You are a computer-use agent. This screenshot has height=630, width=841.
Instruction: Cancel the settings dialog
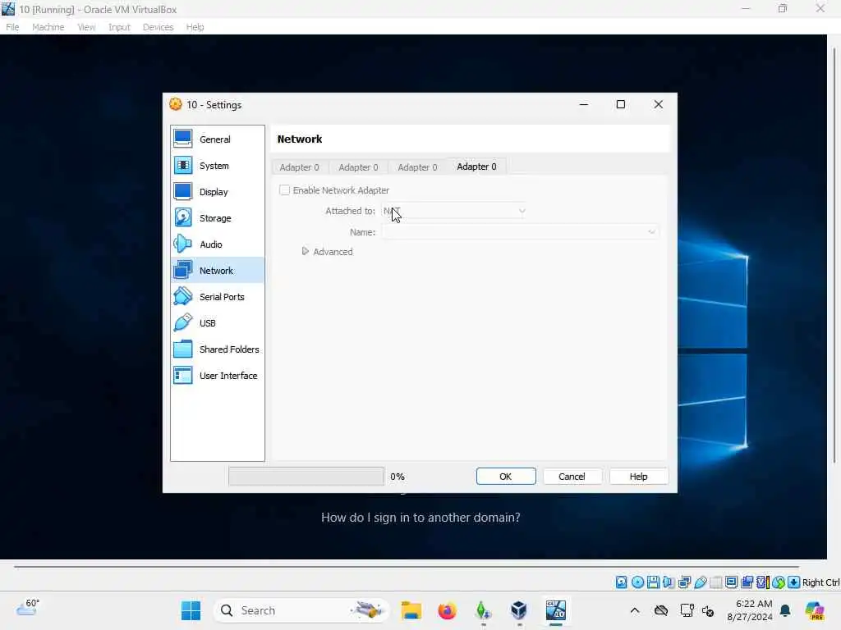point(572,477)
